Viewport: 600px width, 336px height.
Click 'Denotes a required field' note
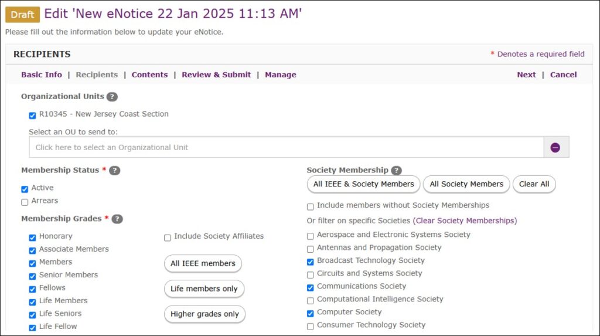pyautogui.click(x=541, y=54)
